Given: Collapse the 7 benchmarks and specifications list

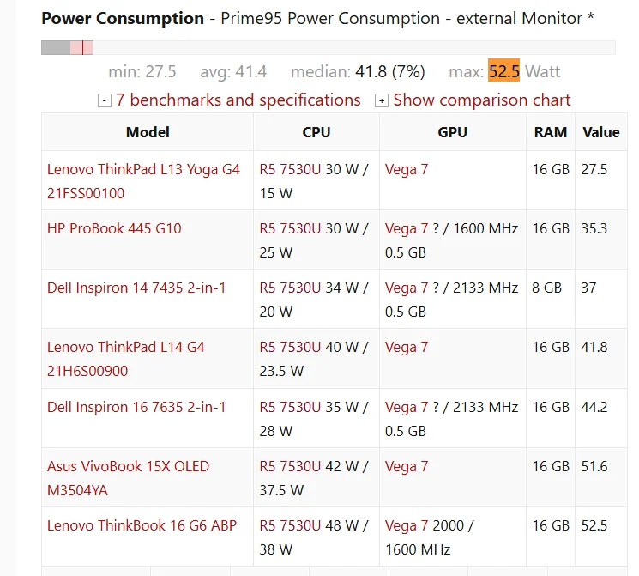Looking at the screenshot, I should 238,100.
